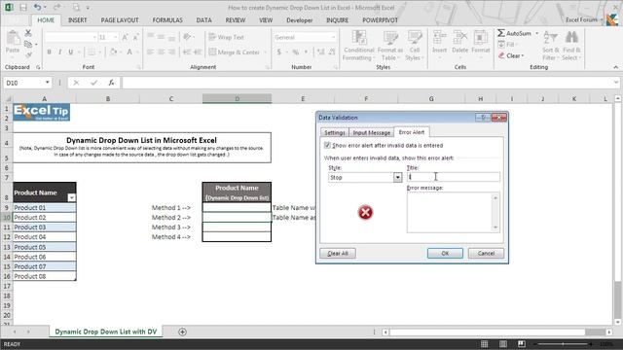Open Format as Table gallery

pos(389,46)
